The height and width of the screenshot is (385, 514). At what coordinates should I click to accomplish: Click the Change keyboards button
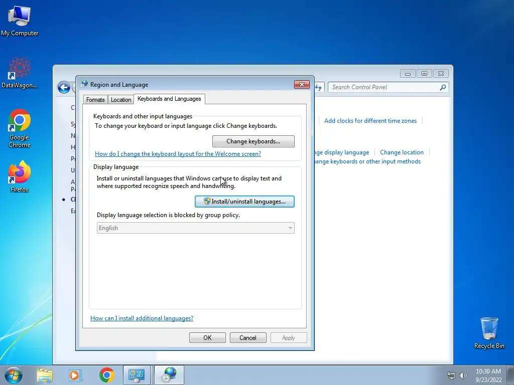click(x=253, y=141)
